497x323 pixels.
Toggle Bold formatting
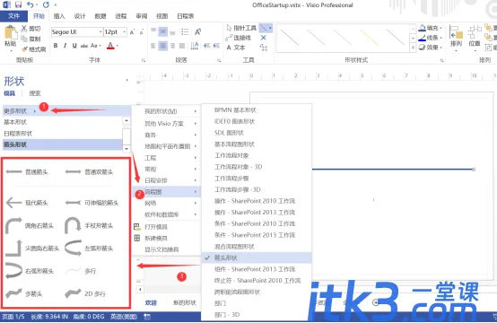56,46
